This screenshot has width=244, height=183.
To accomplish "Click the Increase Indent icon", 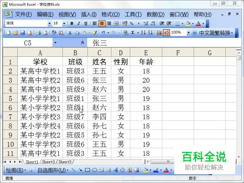I will pos(169,24).
